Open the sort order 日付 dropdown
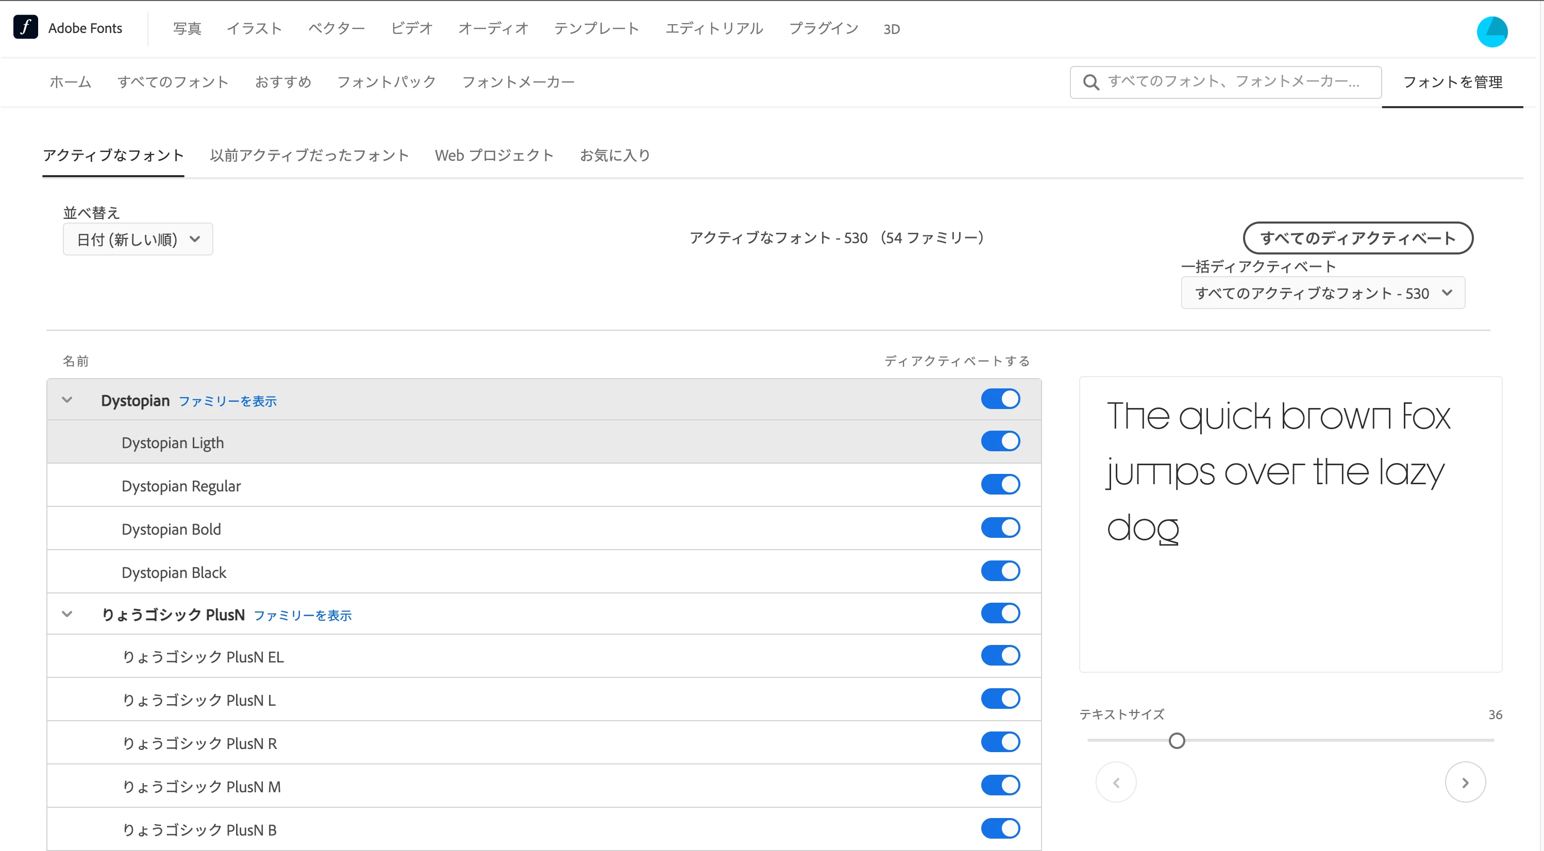 tap(138, 239)
